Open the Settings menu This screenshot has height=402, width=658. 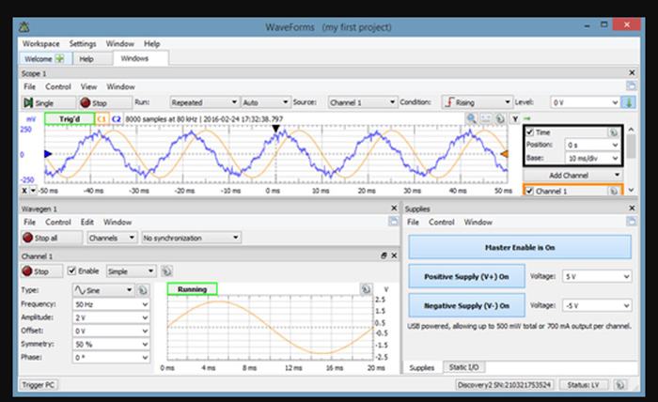[83, 43]
